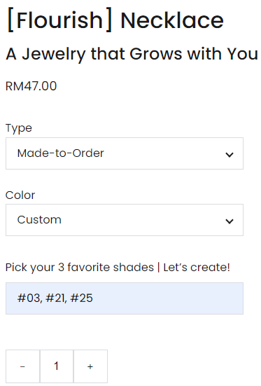Click the Color label above dropdown
This screenshot has height=386, width=261.
click(20, 195)
